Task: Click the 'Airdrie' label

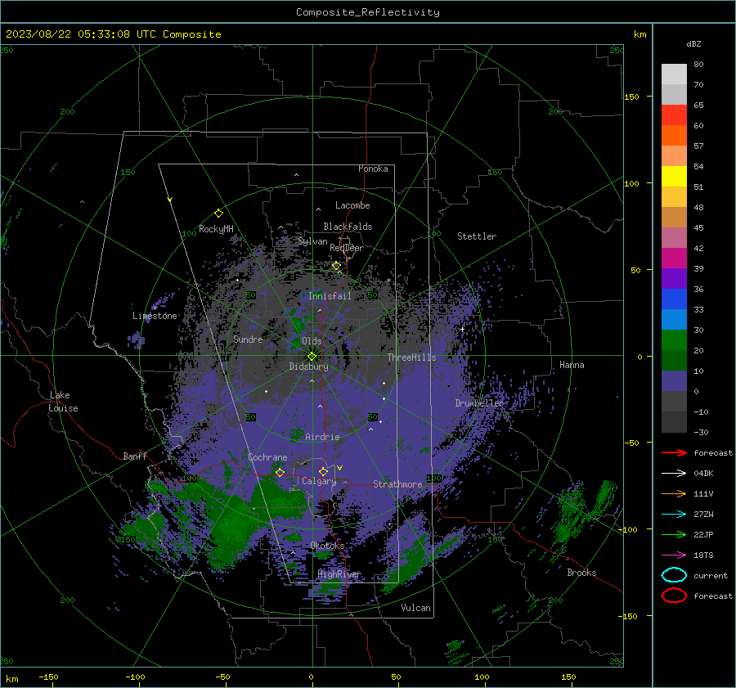Action: [x=322, y=437]
